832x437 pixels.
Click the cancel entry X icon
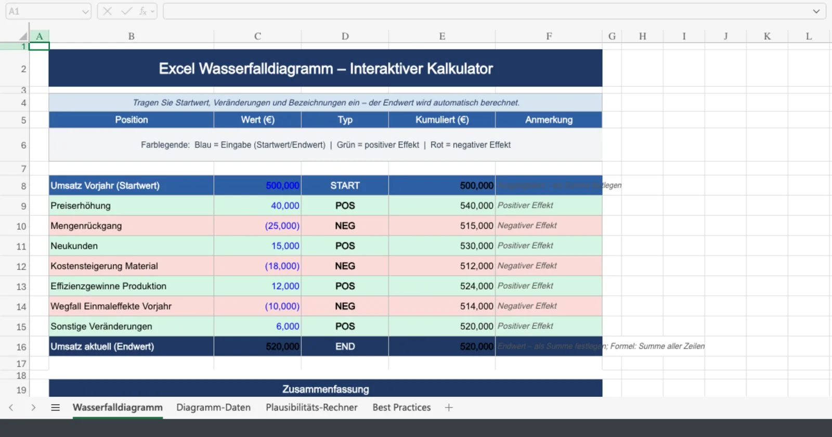click(x=108, y=11)
